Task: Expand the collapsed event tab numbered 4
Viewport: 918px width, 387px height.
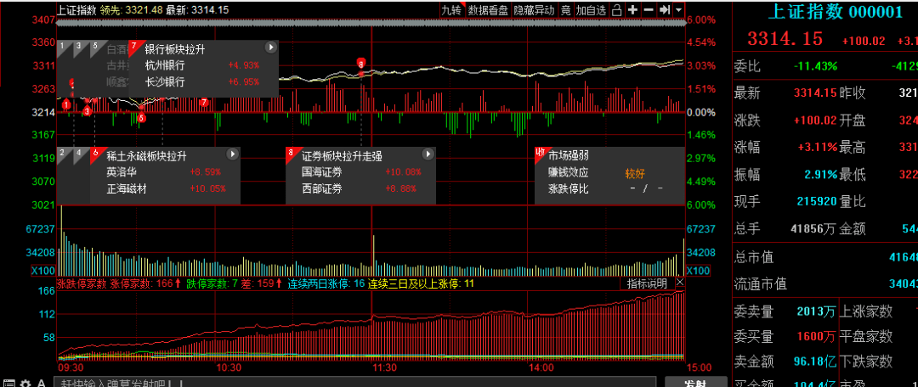Action: (81, 154)
